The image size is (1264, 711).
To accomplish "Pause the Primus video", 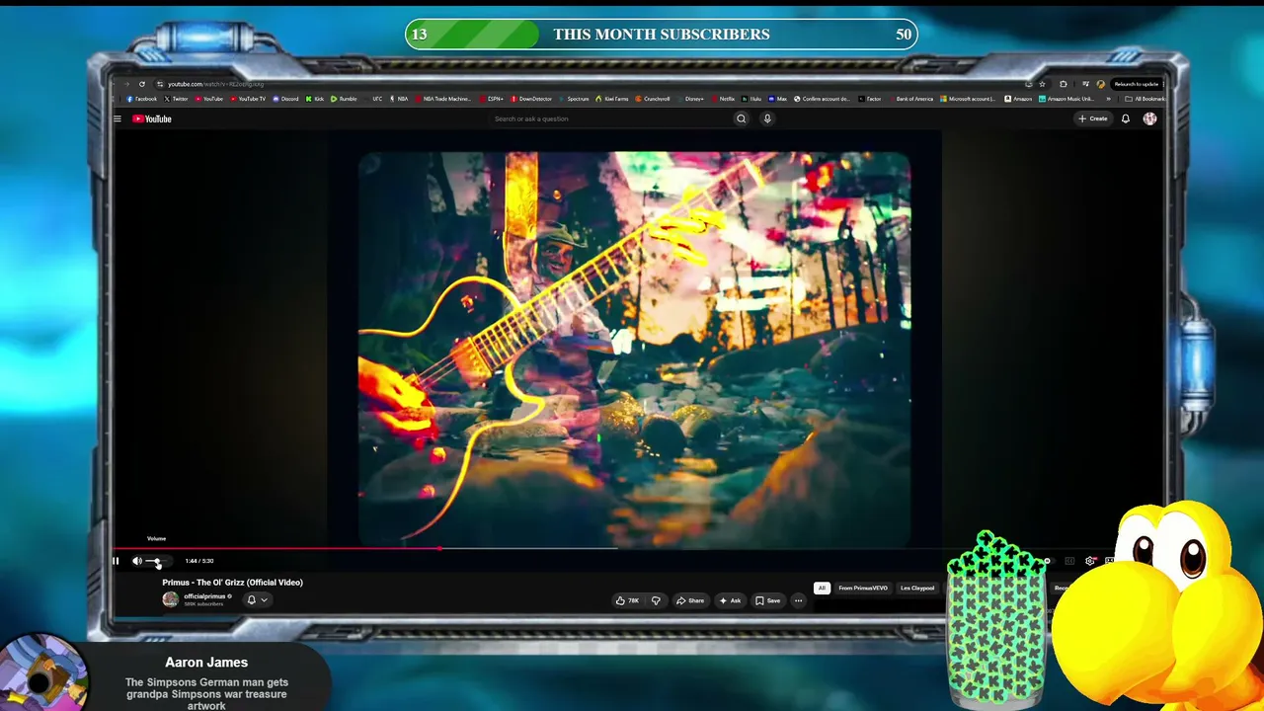I will 116,561.
